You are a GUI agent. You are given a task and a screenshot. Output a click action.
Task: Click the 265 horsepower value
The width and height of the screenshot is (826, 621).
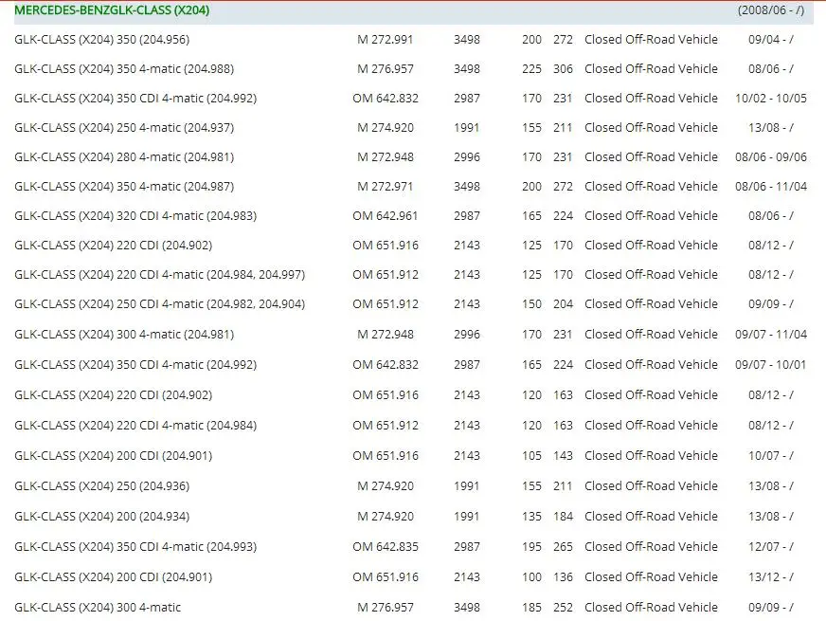tap(563, 547)
